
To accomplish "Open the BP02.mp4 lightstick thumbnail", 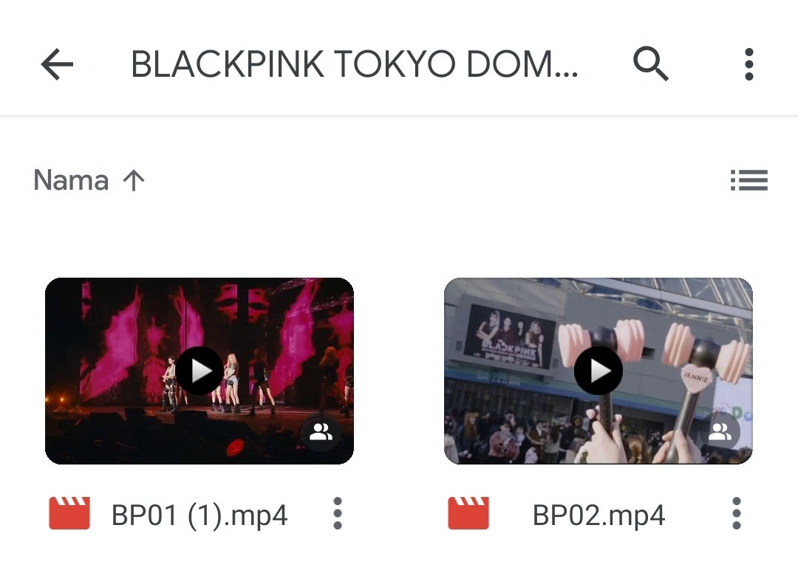I will [598, 371].
